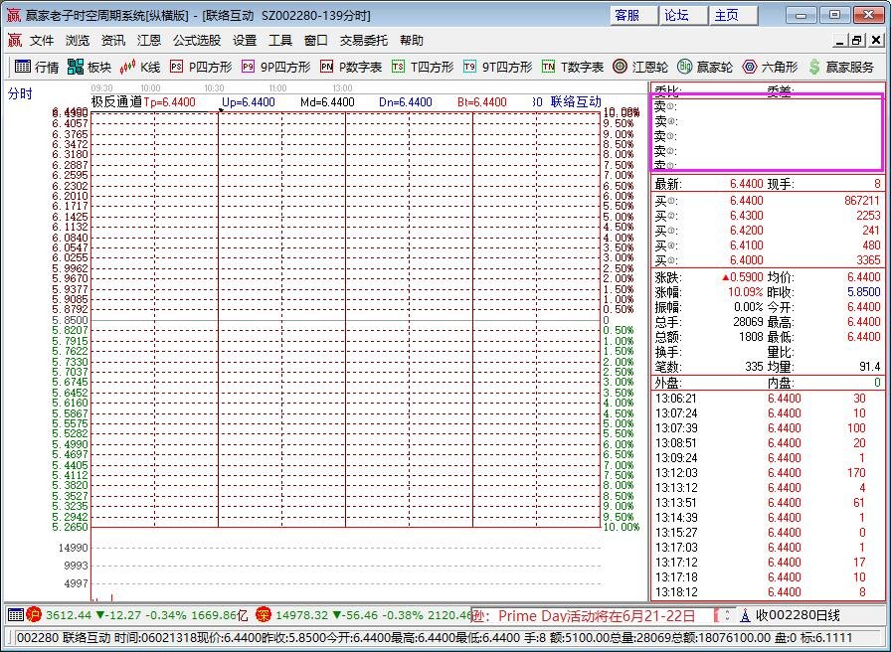Click the Dn=6.4400 indicator value
891x652 pixels.
pyautogui.click(x=405, y=102)
